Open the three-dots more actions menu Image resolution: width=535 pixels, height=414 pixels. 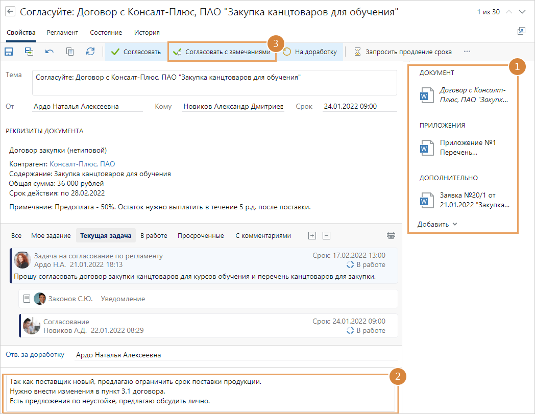pos(467,52)
